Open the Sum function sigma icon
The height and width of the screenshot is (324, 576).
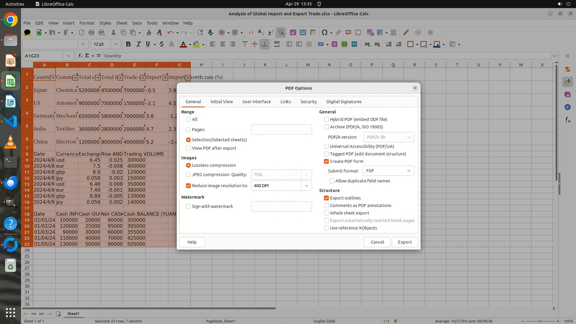point(87,56)
